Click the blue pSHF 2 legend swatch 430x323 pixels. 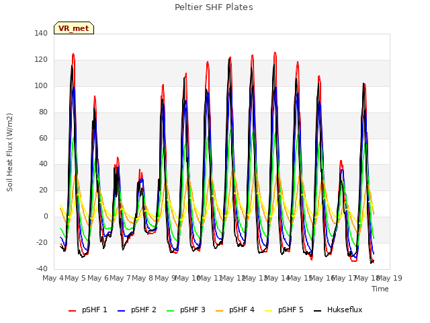(x=121, y=311)
